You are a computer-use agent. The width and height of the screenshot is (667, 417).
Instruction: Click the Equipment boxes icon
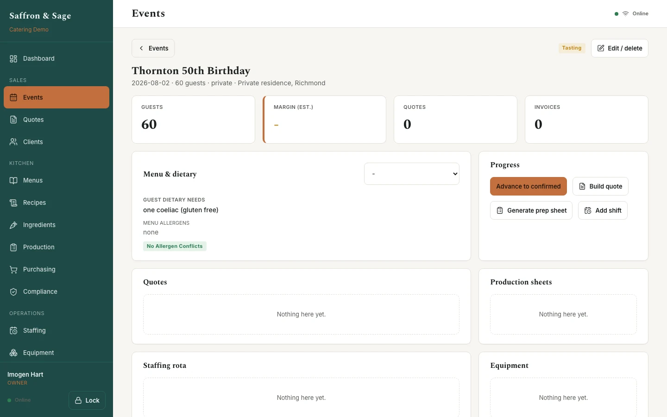pos(13,353)
